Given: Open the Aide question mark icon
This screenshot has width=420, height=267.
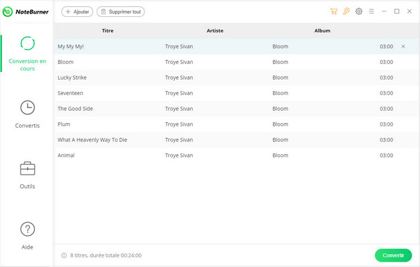Looking at the screenshot, I should [x=27, y=229].
